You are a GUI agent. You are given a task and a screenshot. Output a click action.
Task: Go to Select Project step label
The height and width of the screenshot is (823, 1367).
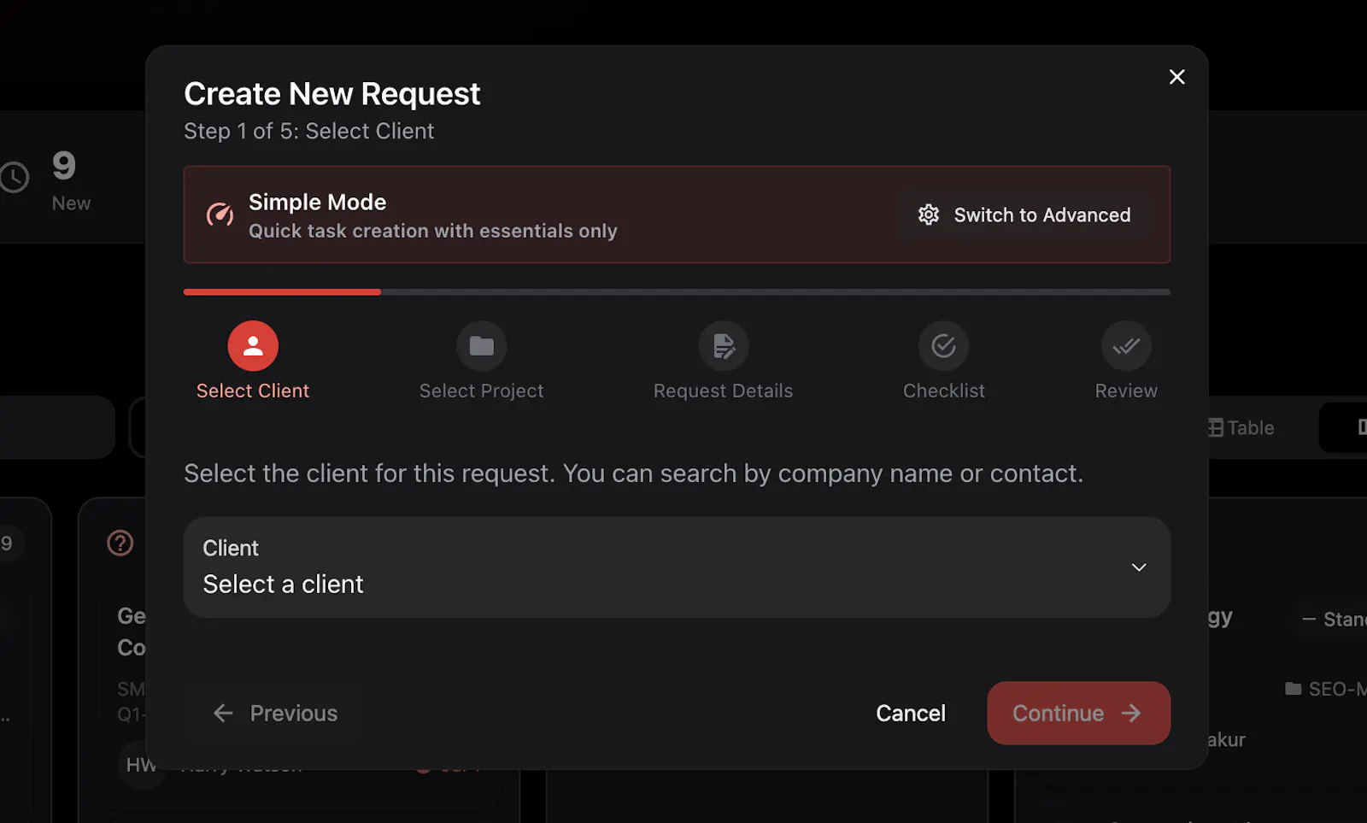click(482, 391)
